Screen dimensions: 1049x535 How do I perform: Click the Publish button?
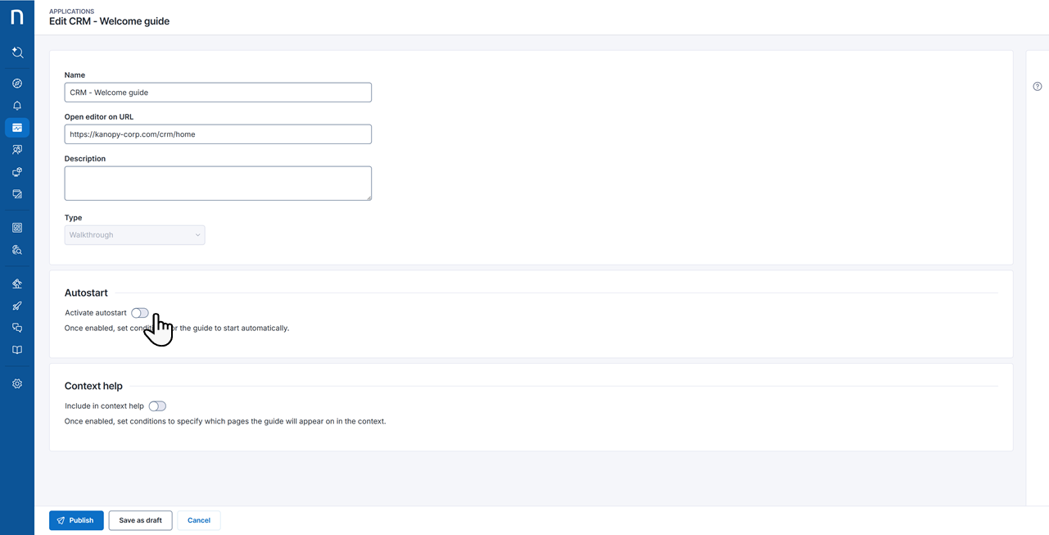[76, 520]
